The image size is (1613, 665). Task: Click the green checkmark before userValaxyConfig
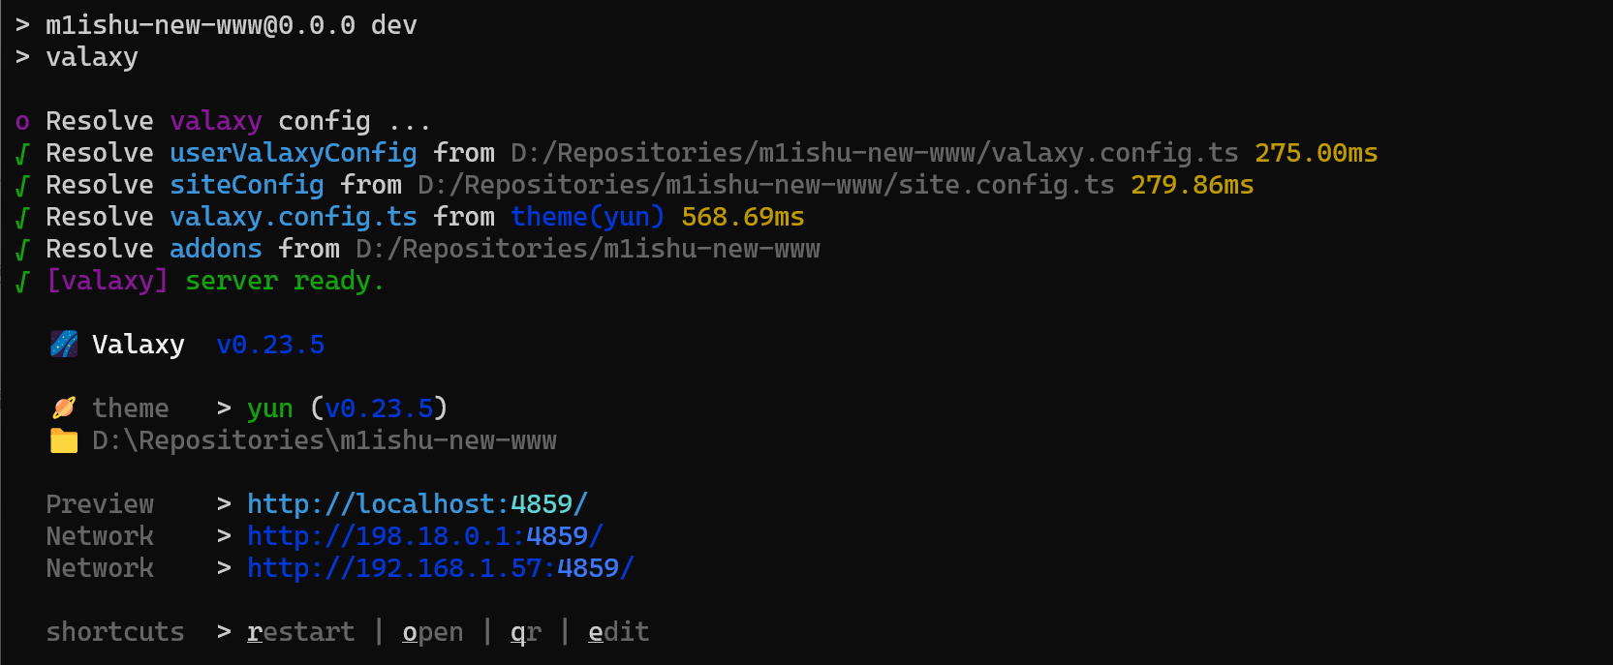[x=22, y=153]
